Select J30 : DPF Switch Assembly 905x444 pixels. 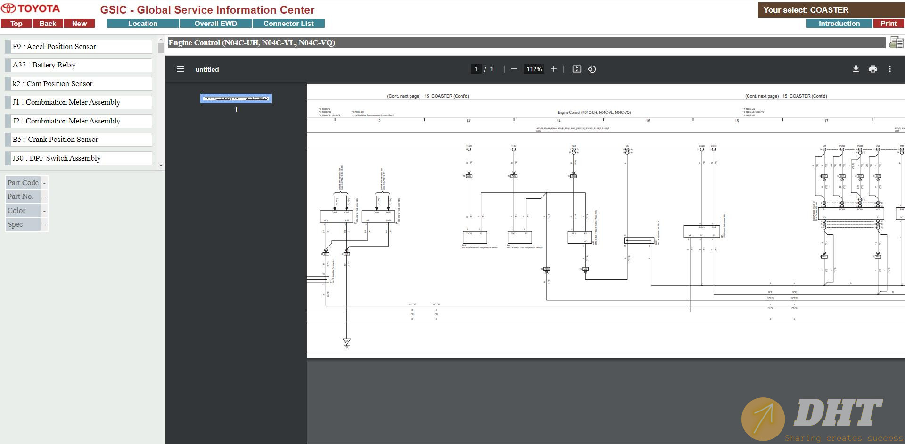coord(78,158)
